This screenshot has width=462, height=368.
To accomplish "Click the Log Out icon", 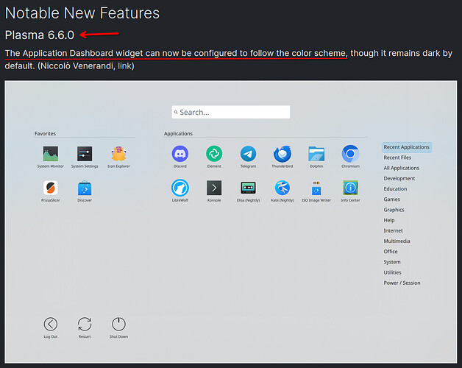I will click(50, 324).
